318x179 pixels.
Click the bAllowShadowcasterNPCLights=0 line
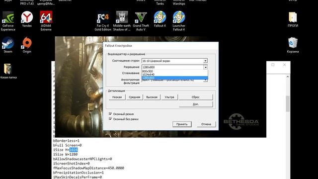[x=82, y=159]
